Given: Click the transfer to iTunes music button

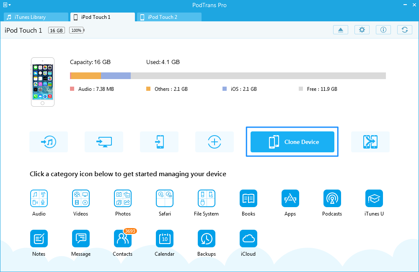Looking at the screenshot, I should coord(49,142).
